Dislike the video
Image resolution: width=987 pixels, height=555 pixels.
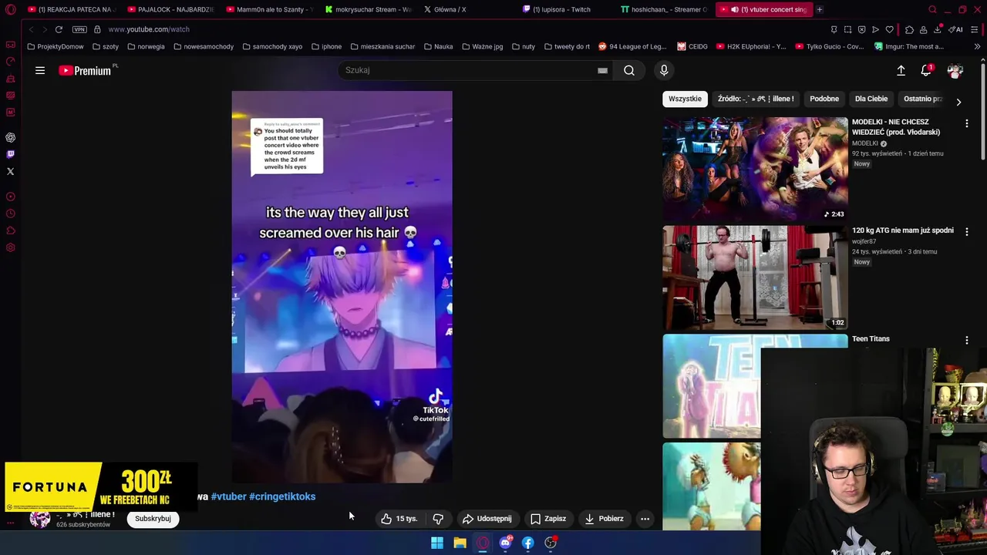click(438, 519)
